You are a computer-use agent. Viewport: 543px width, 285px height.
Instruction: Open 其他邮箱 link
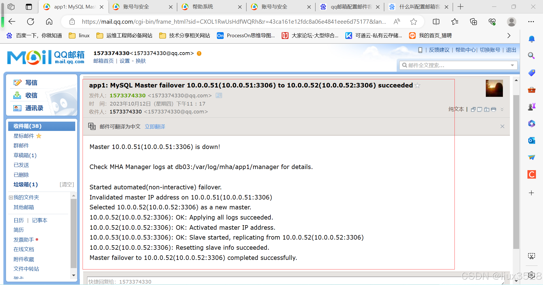click(x=24, y=207)
